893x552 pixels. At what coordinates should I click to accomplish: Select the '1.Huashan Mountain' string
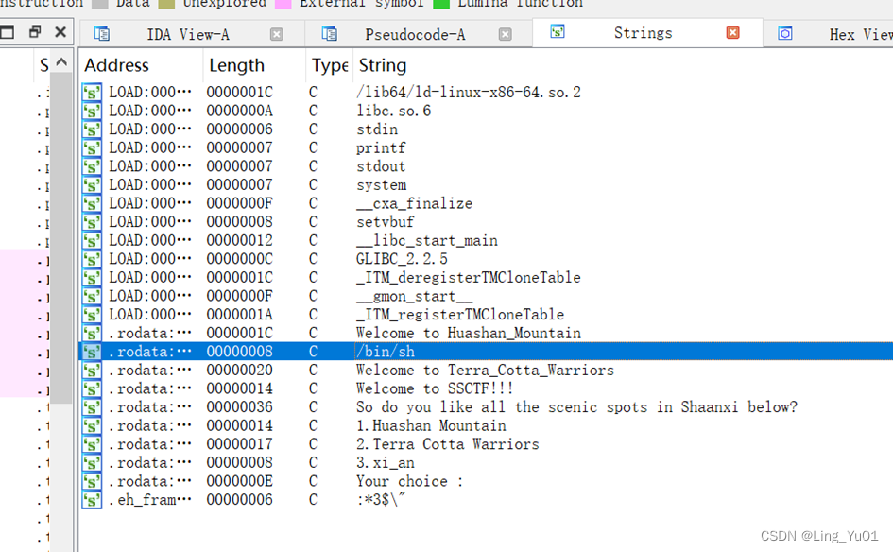click(x=431, y=425)
